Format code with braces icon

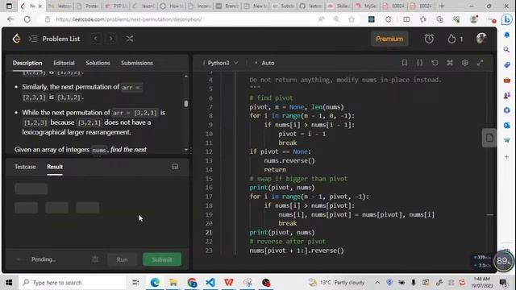click(x=419, y=63)
